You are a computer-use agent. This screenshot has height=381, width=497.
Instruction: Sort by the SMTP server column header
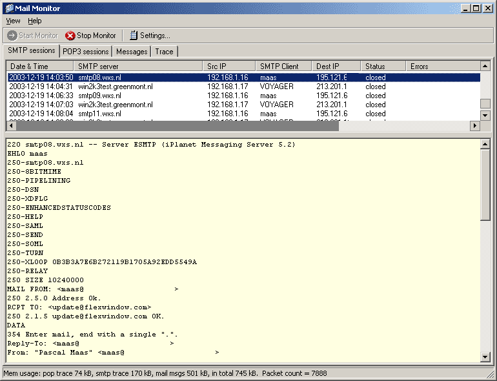[x=138, y=67]
